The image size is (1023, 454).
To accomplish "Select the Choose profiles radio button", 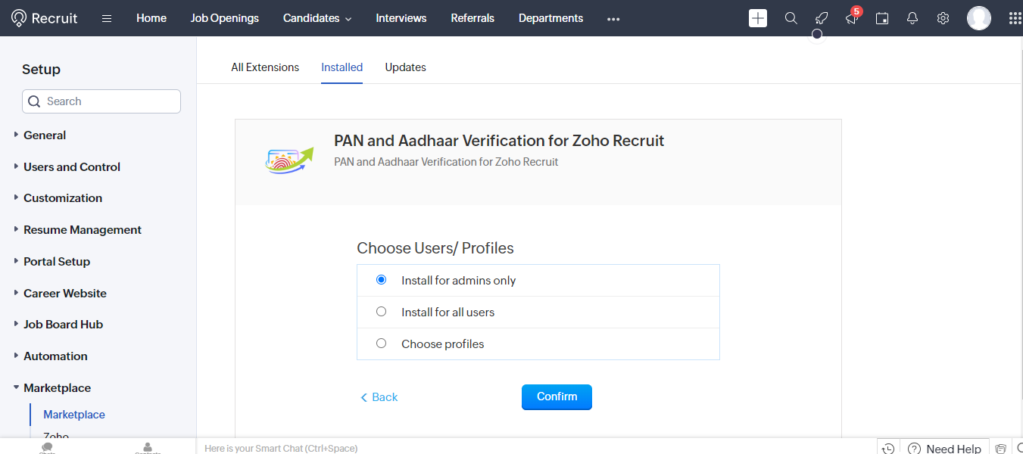I will (x=381, y=344).
